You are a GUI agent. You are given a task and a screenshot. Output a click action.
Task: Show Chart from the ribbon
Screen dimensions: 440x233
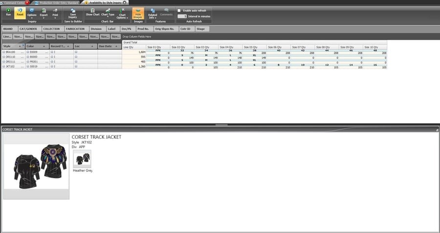(92, 12)
